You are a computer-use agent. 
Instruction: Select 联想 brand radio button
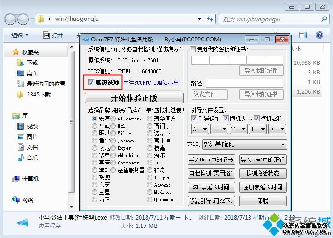tap(95, 177)
